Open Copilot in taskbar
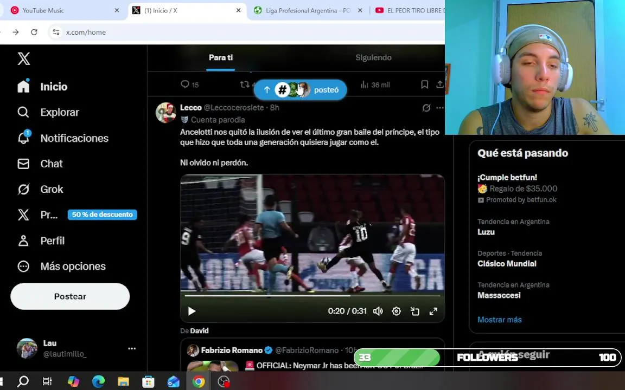Image resolution: width=625 pixels, height=390 pixels. click(73, 381)
